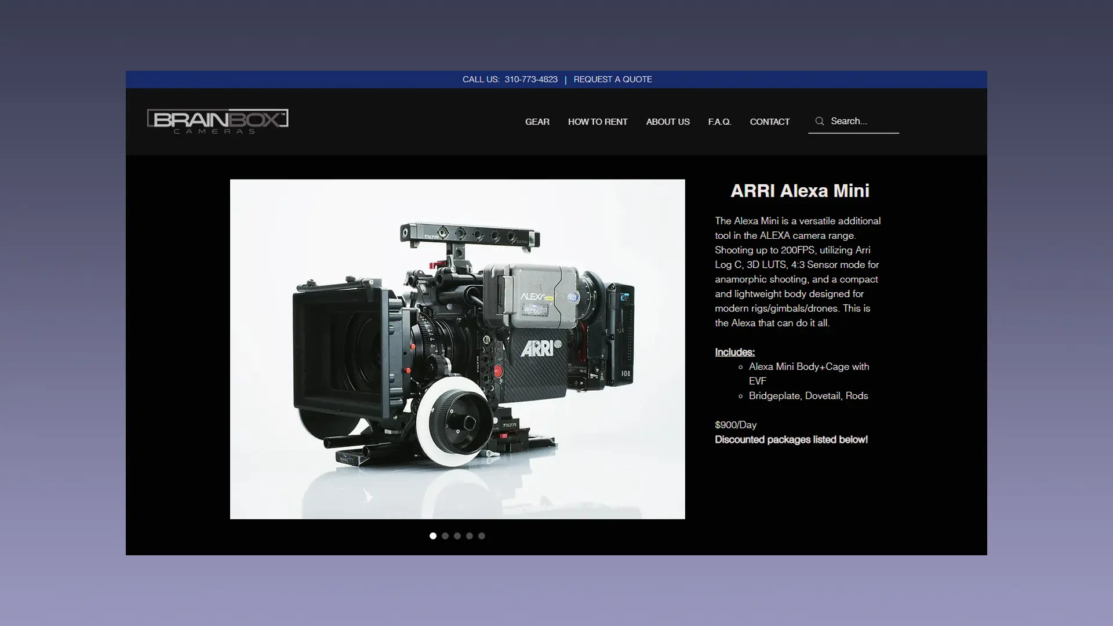Screen dimensions: 1113x626
Task: Click the ARRI Alexa Mini heading
Action: [799, 191]
